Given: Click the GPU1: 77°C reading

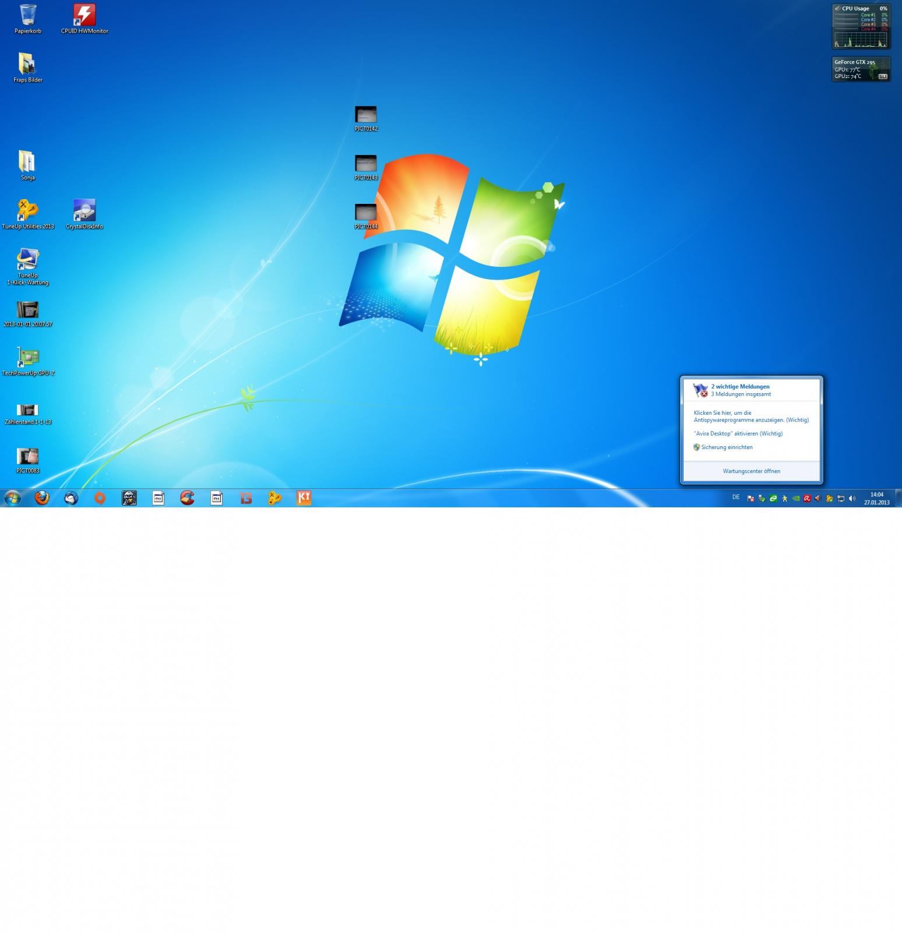Looking at the screenshot, I should tap(847, 69).
